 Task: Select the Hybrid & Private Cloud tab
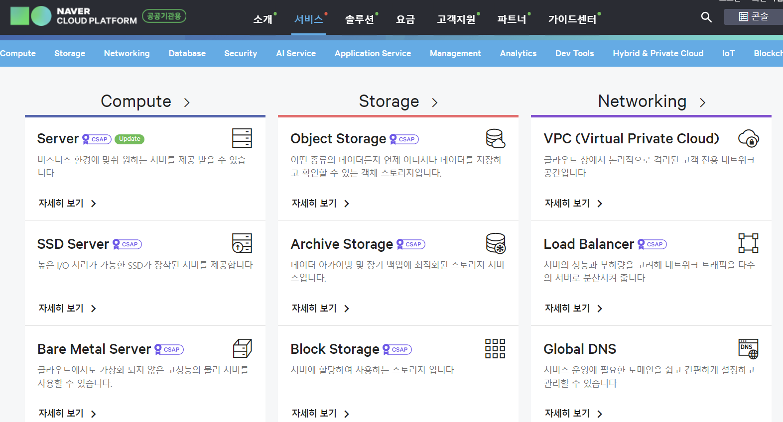[x=658, y=53]
